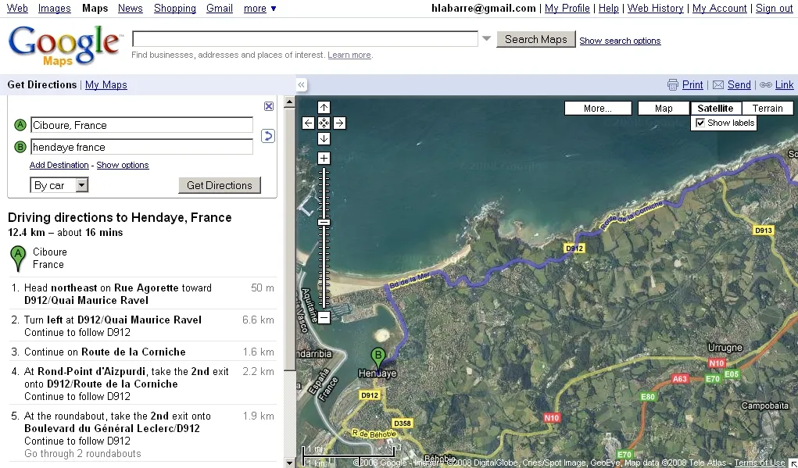This screenshot has width=798, height=468.
Task: Click the scrollbar up arrow of directions panel
Action: tap(290, 102)
